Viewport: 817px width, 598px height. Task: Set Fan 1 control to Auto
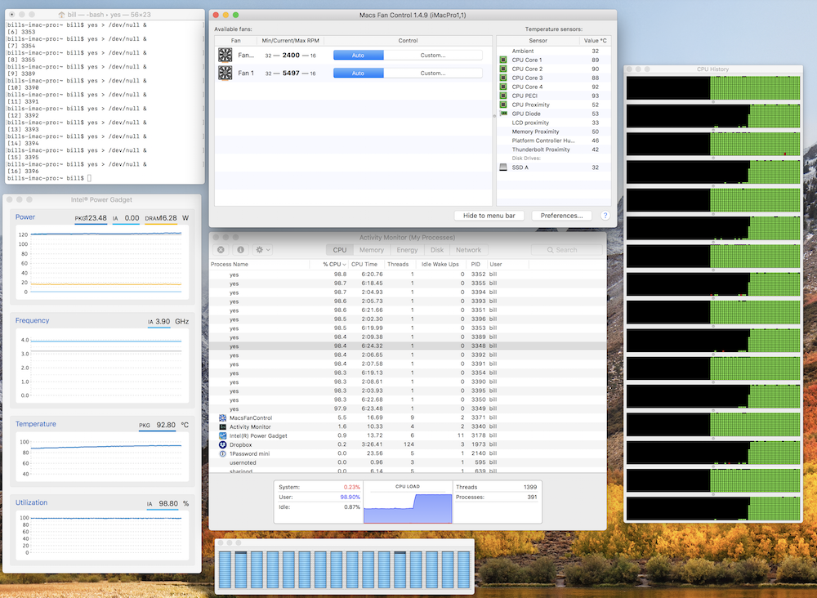(x=358, y=73)
